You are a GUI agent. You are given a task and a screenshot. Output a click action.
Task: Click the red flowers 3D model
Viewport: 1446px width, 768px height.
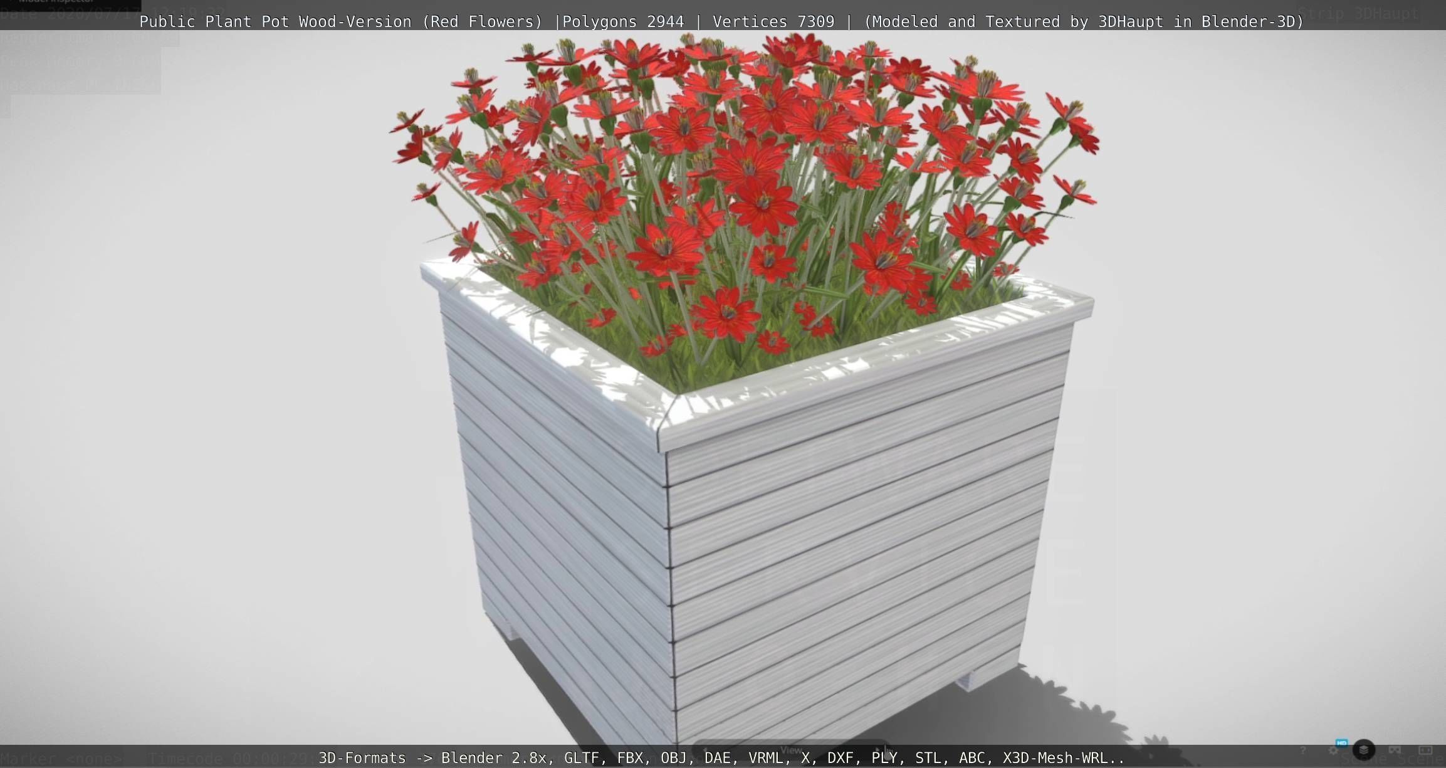[746, 201]
